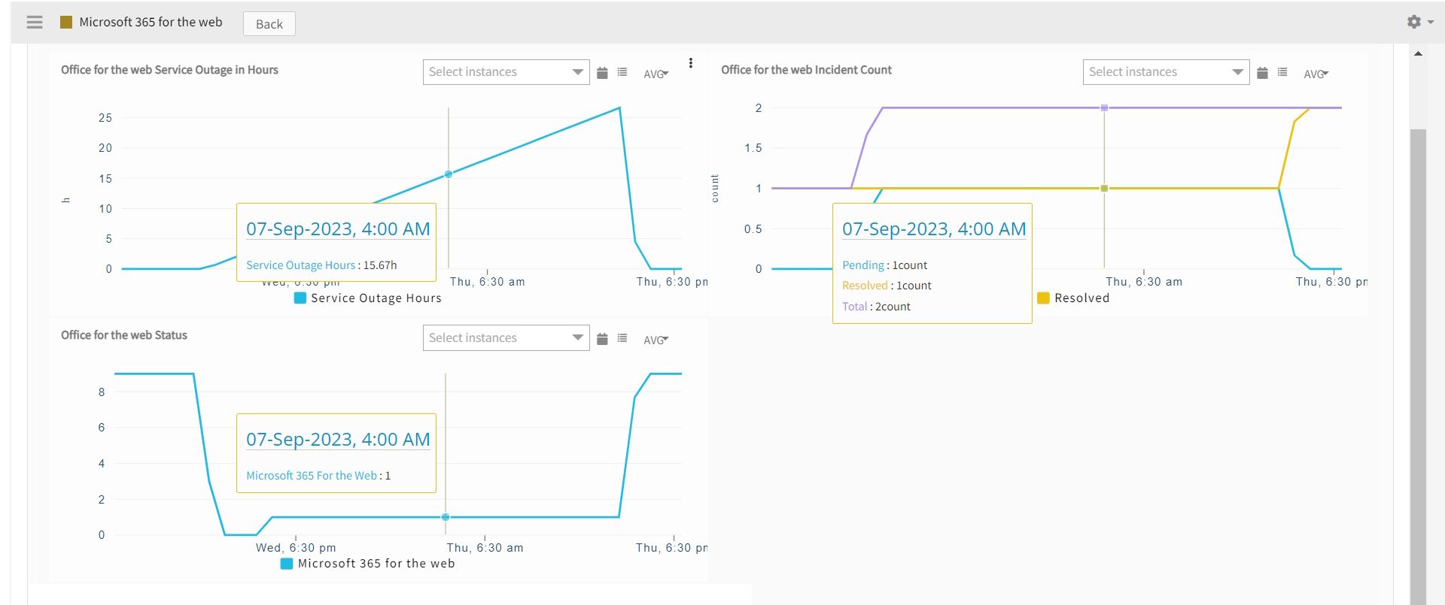Click 'Pending : 1count' tooltip row
Viewport: 1445px width, 605px height.
click(x=884, y=265)
